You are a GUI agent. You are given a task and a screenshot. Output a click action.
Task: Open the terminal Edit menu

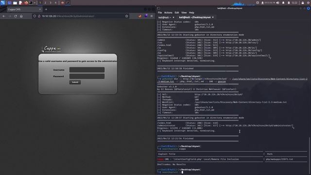coord(177,13)
